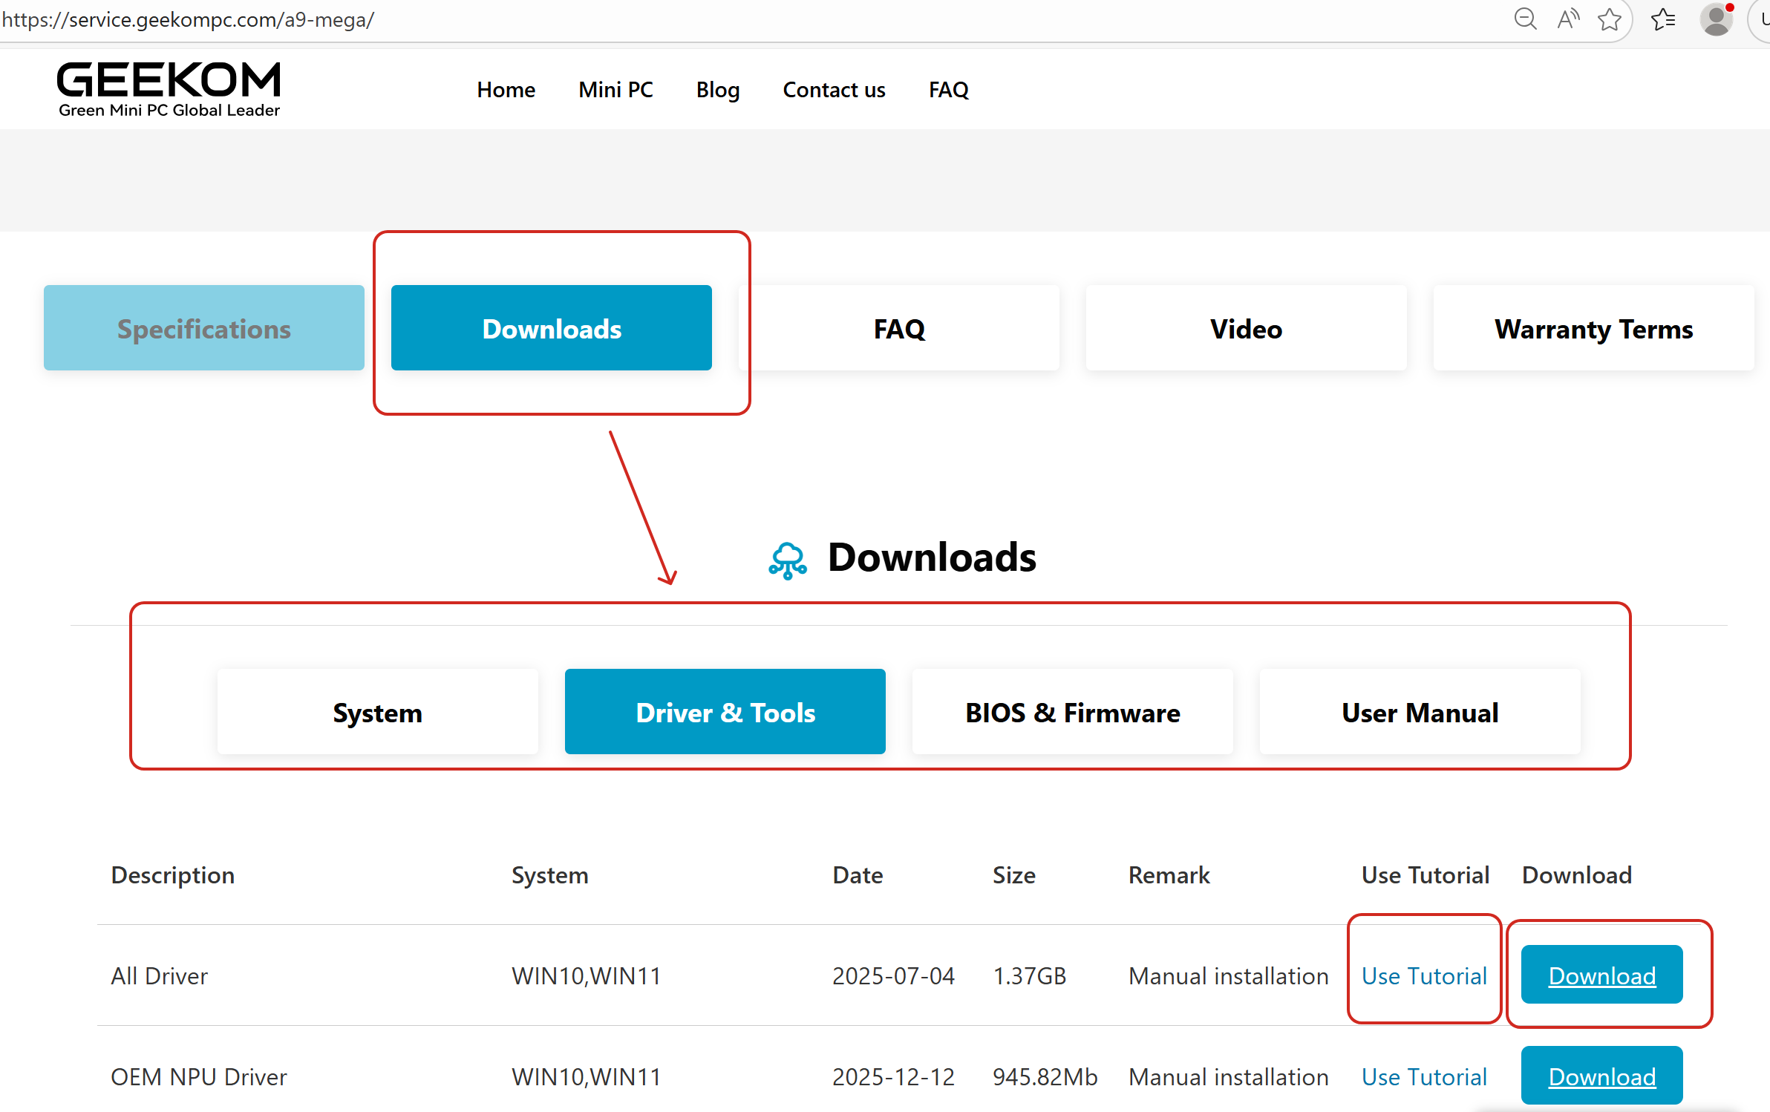Click the GEEKOM logo
This screenshot has height=1112, width=1770.
point(169,89)
